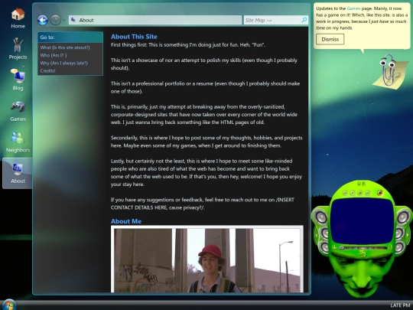The height and width of the screenshot is (310, 413).
Task: Click the gold dial on media player
Action: [x=380, y=193]
